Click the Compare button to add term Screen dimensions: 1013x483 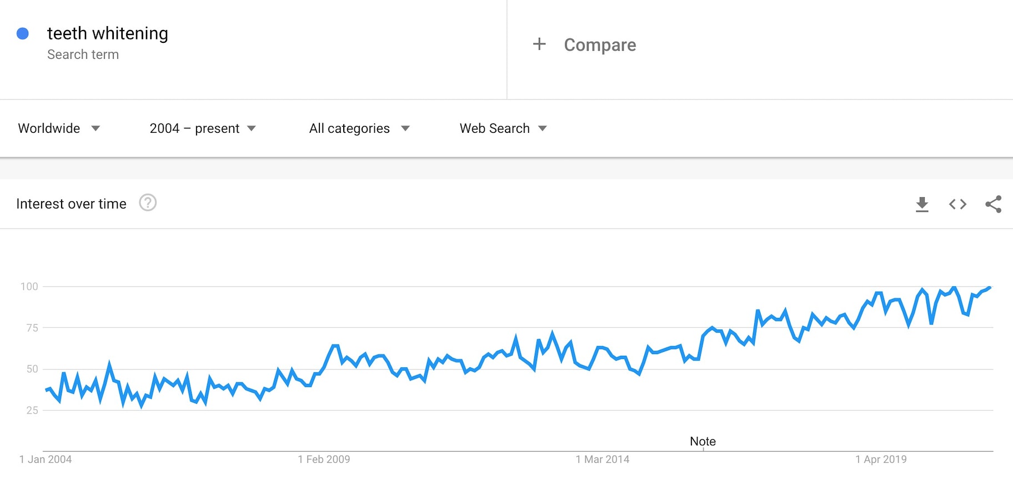(600, 45)
